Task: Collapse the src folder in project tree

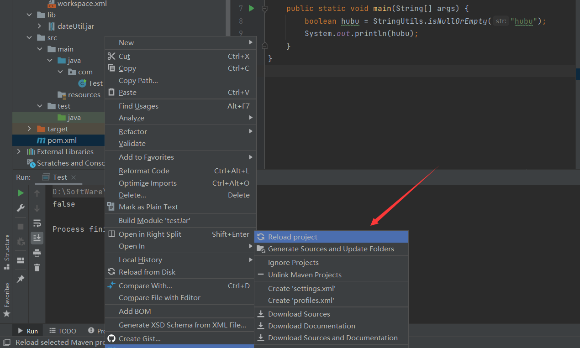Action: [x=30, y=38]
